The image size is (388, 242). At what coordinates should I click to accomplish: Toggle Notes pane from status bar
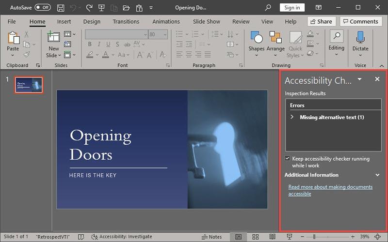211,237
